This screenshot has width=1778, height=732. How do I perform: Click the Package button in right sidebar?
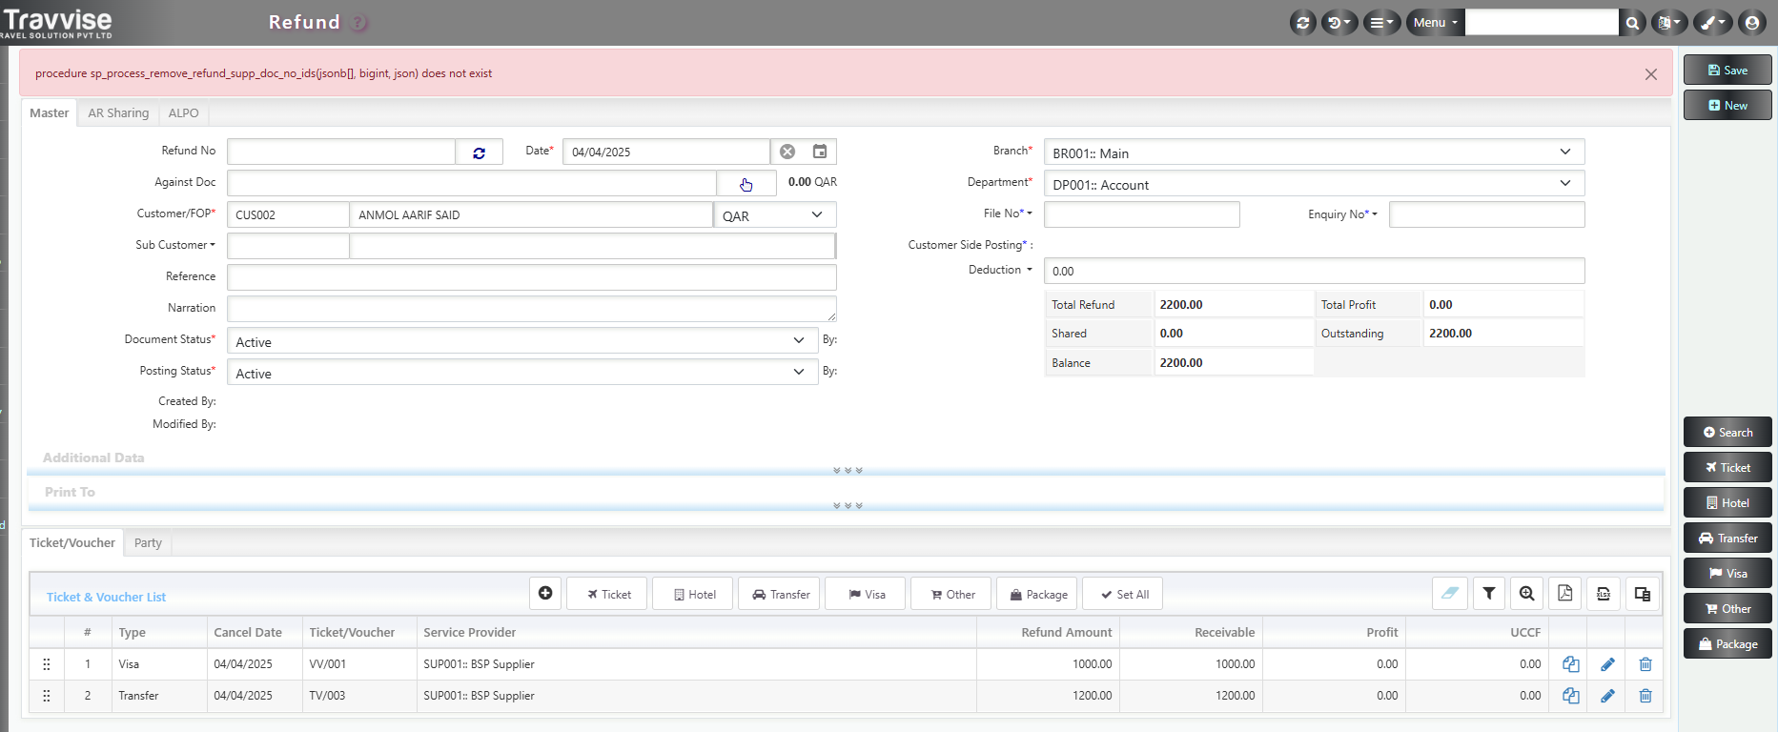pos(1727,644)
